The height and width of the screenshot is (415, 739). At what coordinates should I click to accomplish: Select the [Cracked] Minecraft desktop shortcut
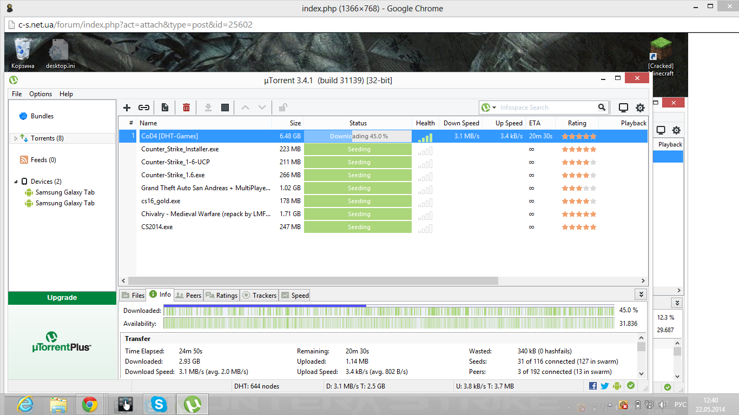pyautogui.click(x=661, y=56)
